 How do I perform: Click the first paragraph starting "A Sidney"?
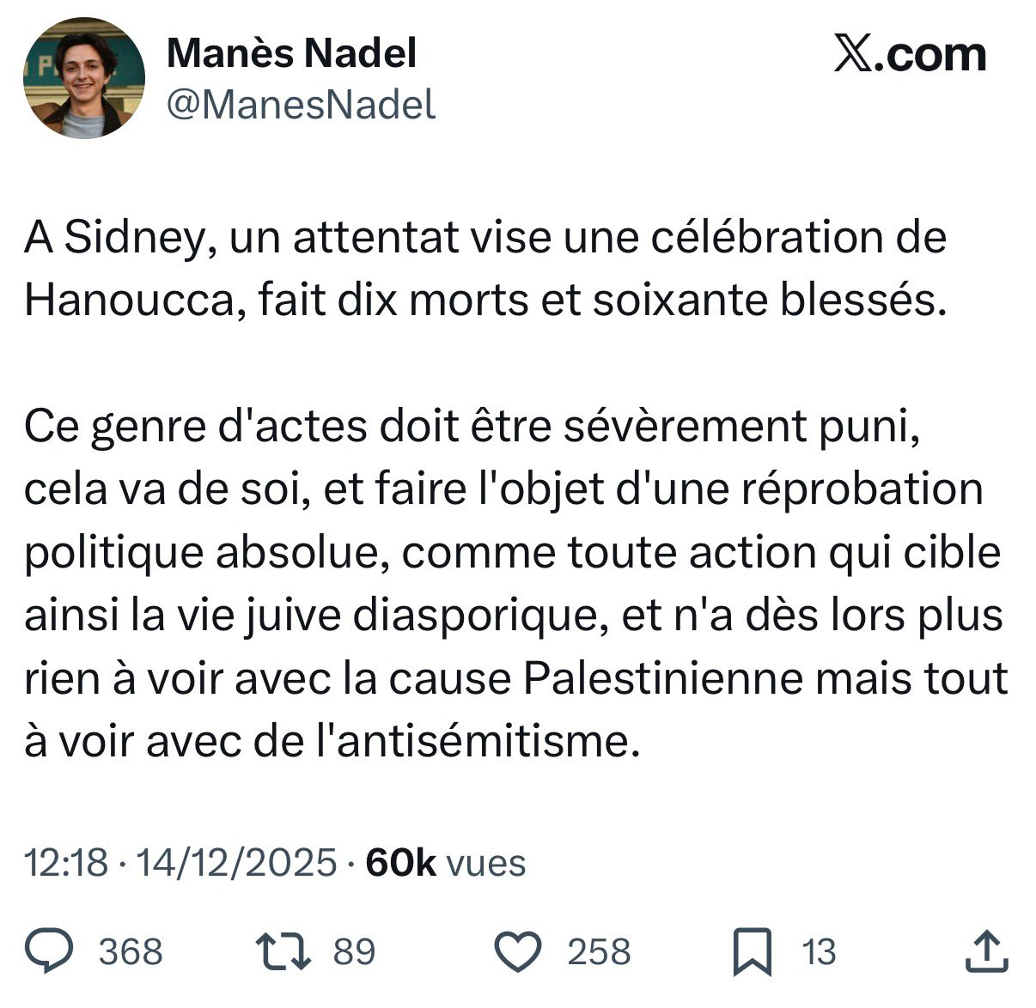[485, 268]
